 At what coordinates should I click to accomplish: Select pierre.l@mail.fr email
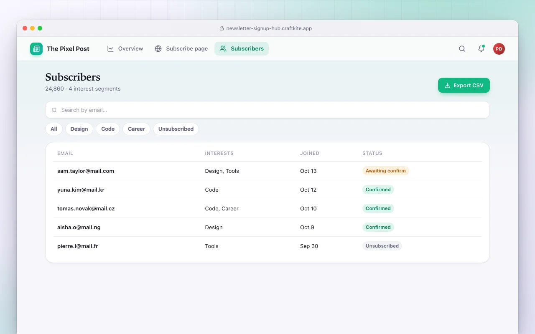[78, 246]
